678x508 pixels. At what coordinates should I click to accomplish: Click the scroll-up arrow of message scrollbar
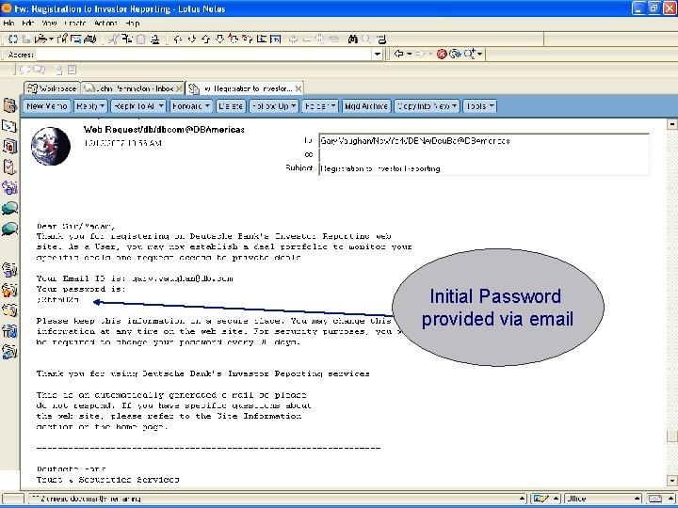coord(671,124)
